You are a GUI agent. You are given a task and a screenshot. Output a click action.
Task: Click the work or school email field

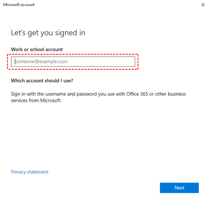[x=73, y=62]
